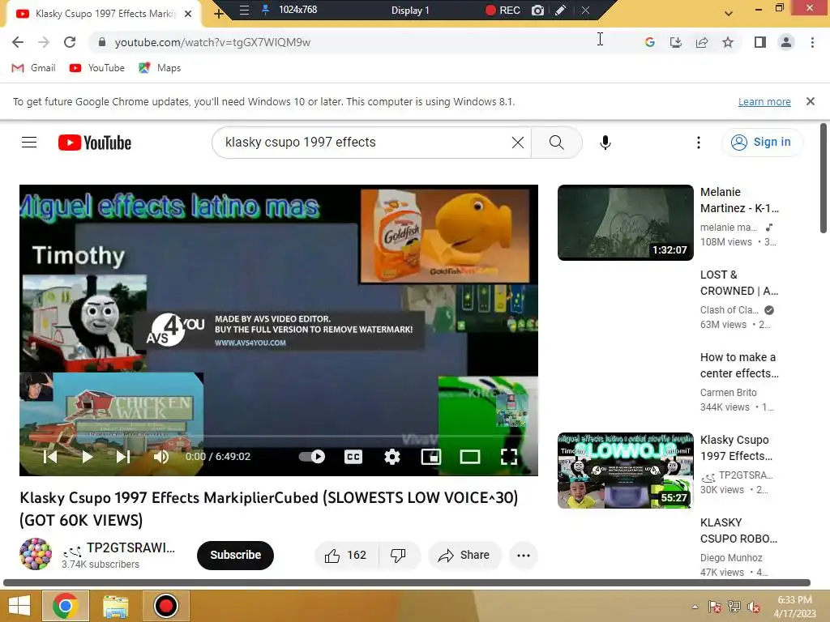Open File Explorer from taskbar
This screenshot has width=830, height=622.
click(x=115, y=606)
